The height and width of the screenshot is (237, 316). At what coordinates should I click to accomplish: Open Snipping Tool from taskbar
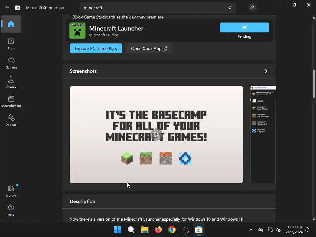coord(185,230)
